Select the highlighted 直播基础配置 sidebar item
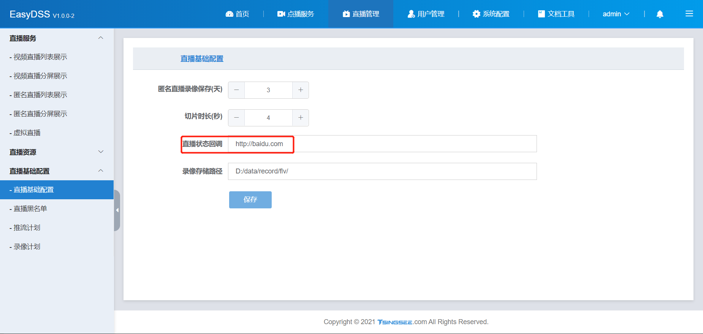Image resolution: width=703 pixels, height=334 pixels. point(57,190)
